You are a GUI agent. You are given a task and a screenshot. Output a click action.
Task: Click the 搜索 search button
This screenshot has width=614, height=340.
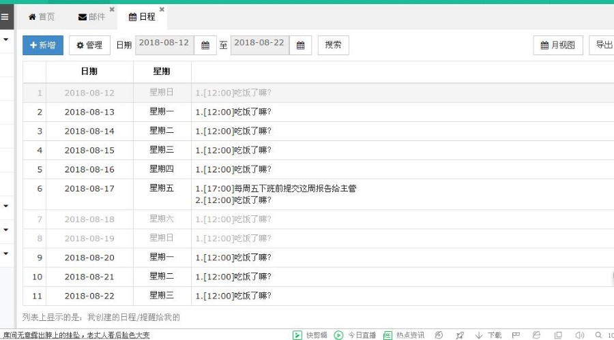pyautogui.click(x=333, y=45)
